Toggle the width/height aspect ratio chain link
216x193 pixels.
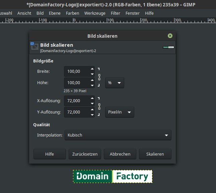(99, 77)
